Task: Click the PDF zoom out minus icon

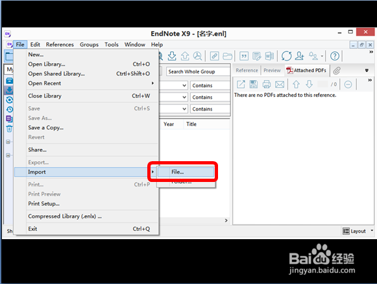Action: click(348, 84)
